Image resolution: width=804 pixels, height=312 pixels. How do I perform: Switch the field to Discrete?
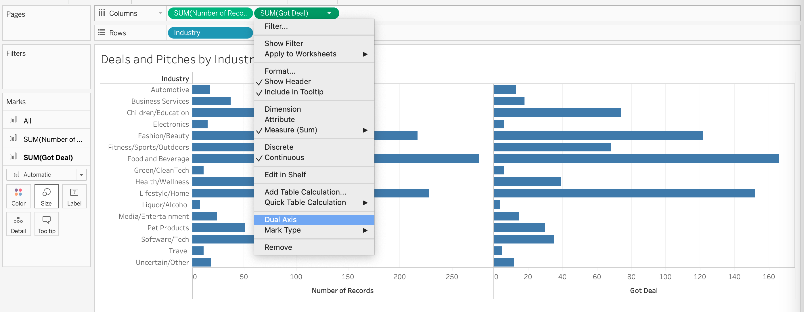click(279, 147)
